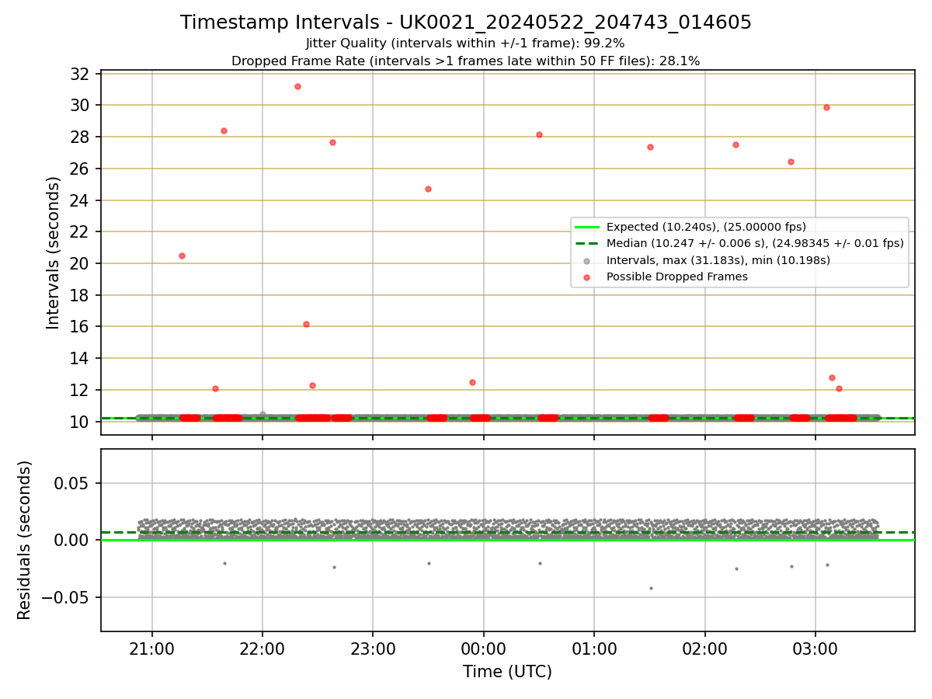Click the gray dot marker in the legend
This screenshot has height=699, width=932.
pyautogui.click(x=587, y=261)
